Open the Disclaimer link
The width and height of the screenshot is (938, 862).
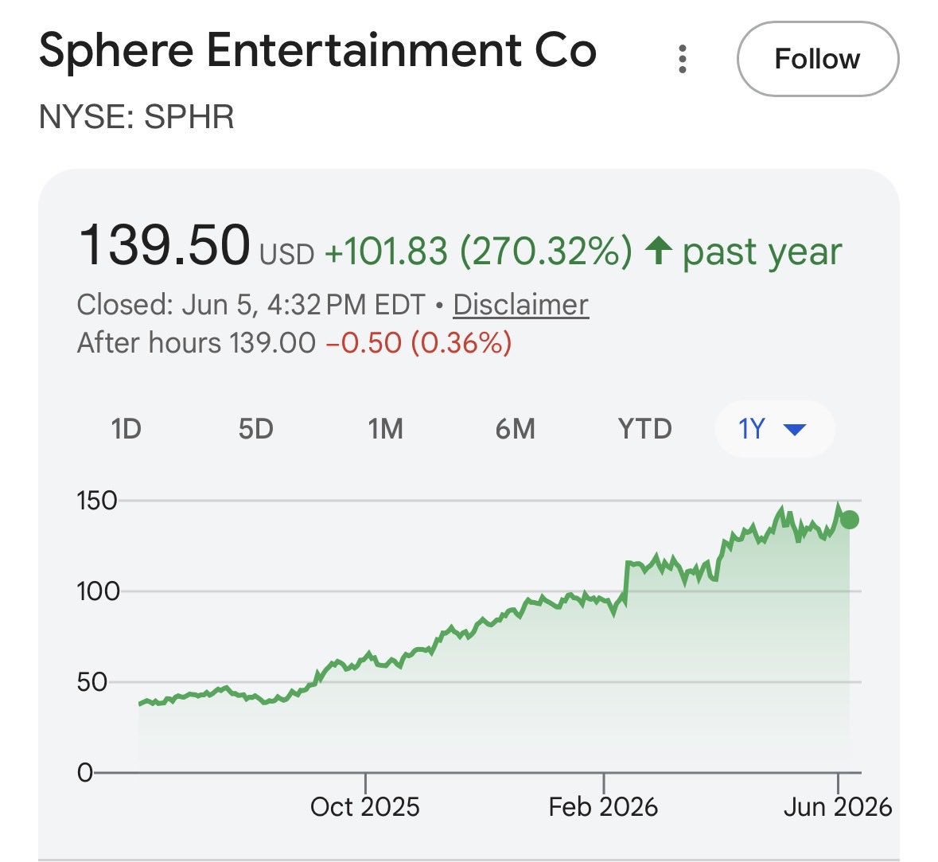521,305
